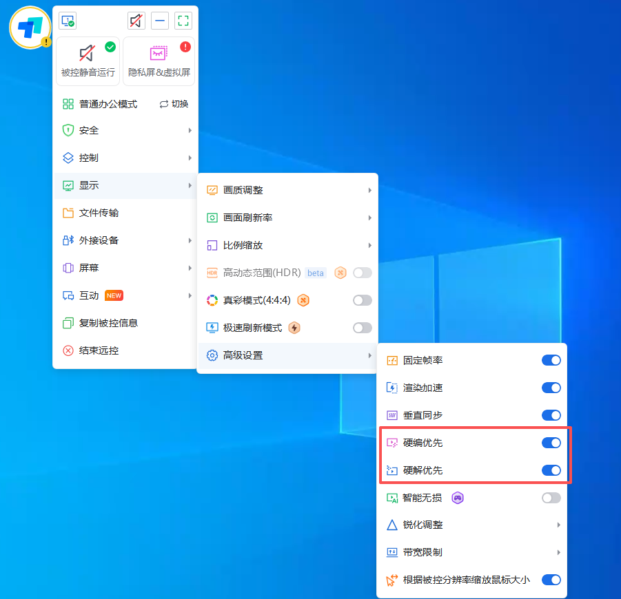Click the red X icon beside 结束远控

click(x=68, y=350)
